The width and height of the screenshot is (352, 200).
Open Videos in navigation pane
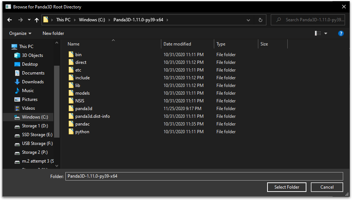pyautogui.click(x=28, y=108)
